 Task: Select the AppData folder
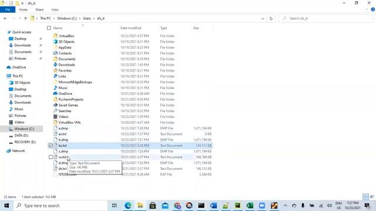point(65,47)
